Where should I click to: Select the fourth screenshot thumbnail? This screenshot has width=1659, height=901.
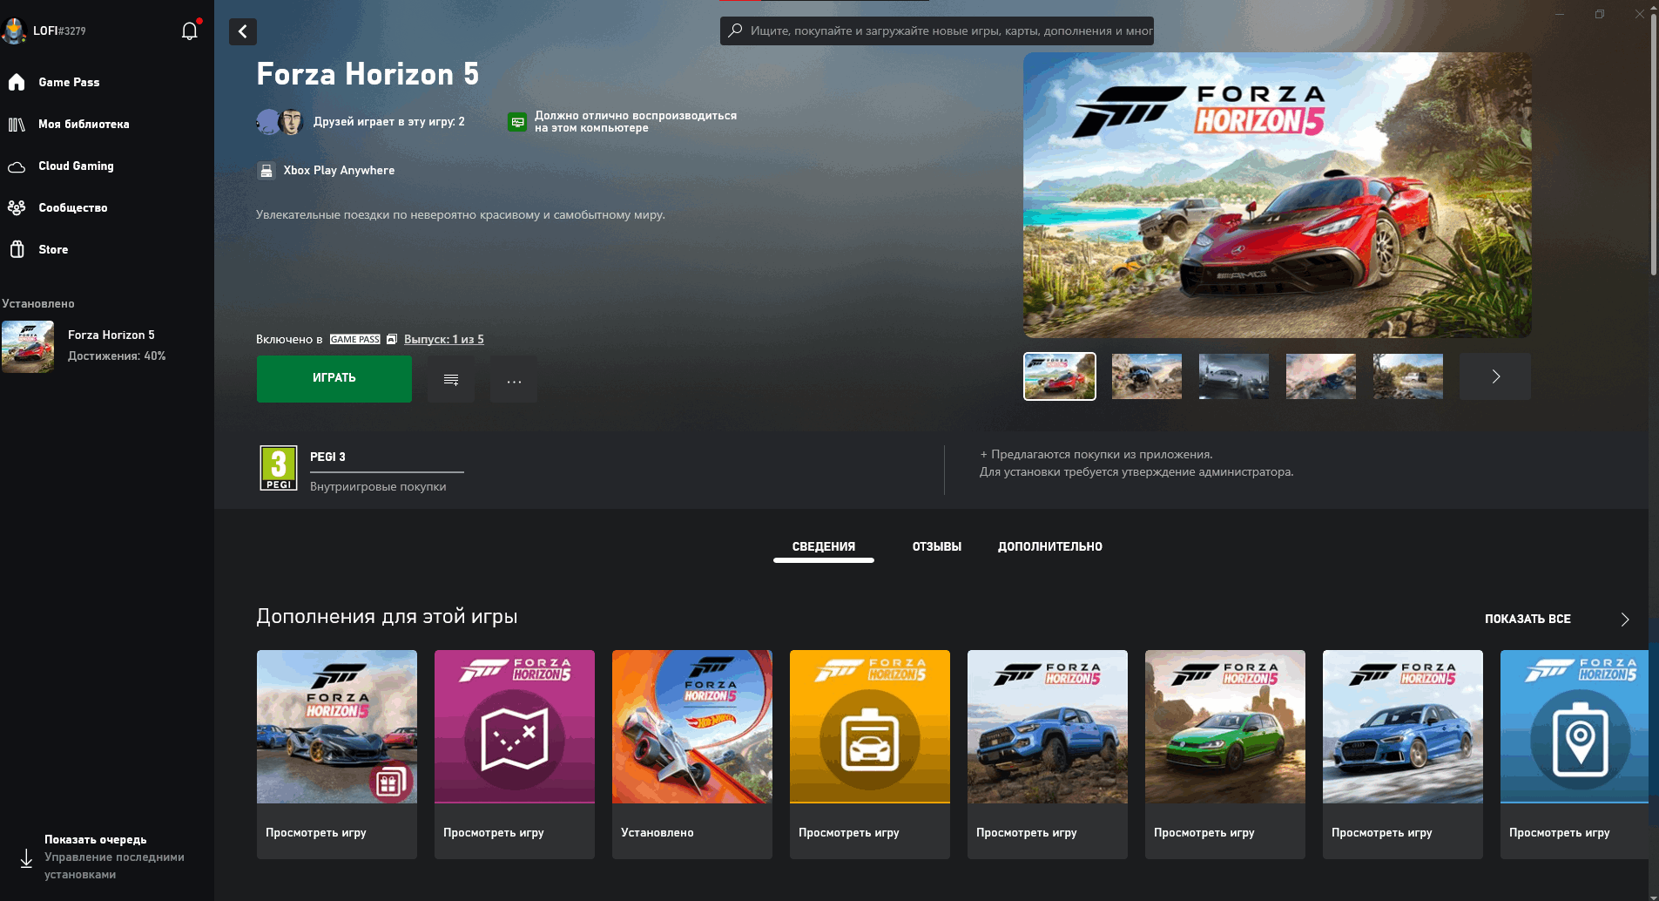coord(1321,376)
